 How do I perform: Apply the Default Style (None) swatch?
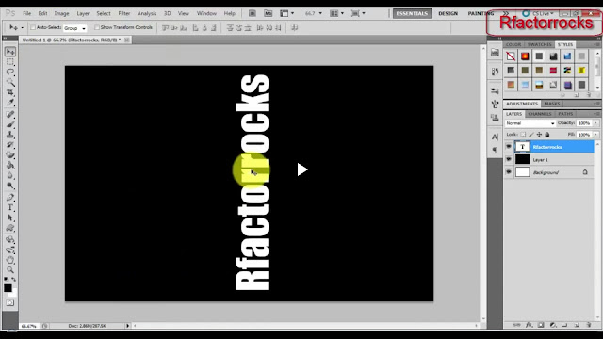coord(511,56)
